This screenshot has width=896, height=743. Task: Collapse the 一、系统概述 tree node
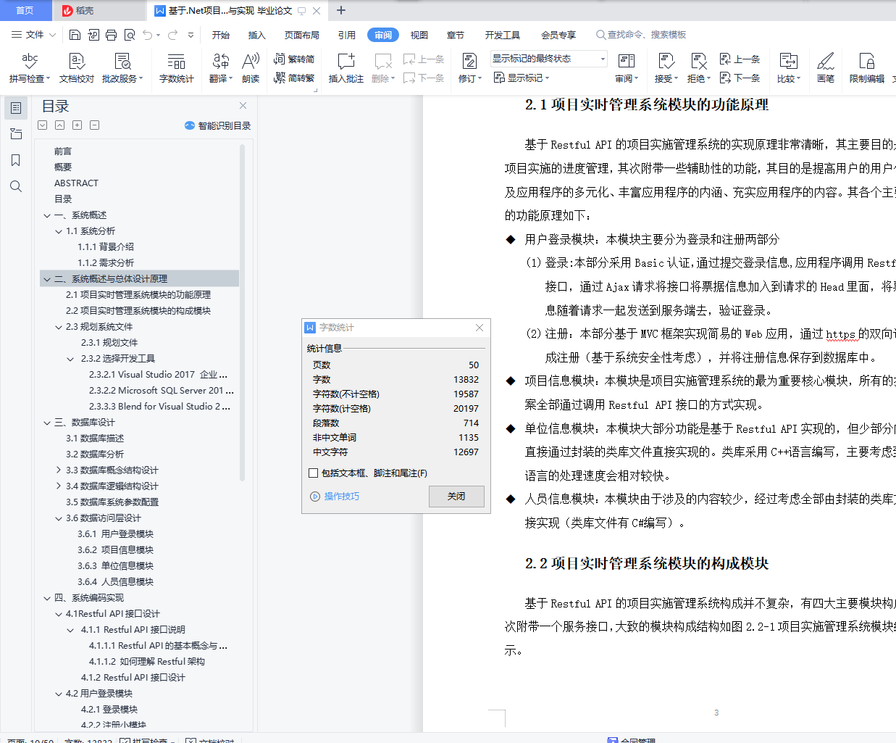pos(47,215)
